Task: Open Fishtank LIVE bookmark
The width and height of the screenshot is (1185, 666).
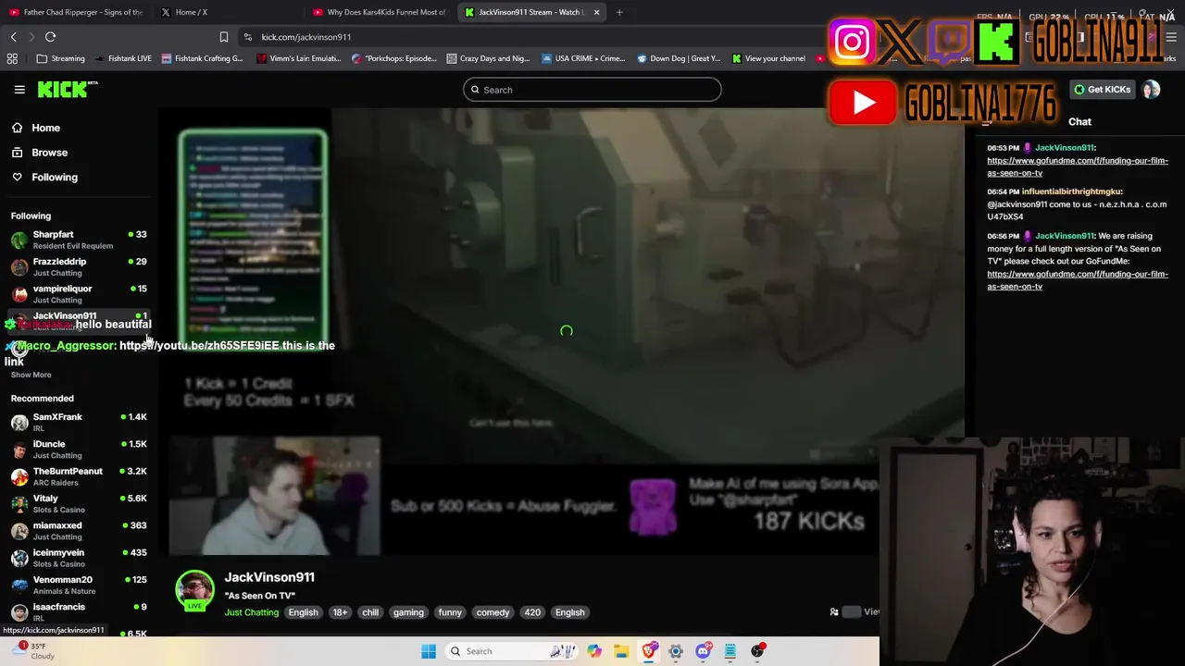Action: pyautogui.click(x=122, y=58)
